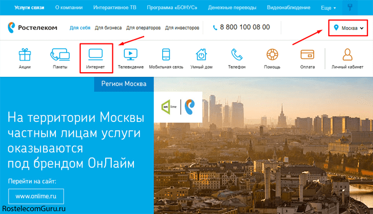Viewport: 373px width, 214px height.
Task: Select the Для себя tab
Action: pos(80,28)
